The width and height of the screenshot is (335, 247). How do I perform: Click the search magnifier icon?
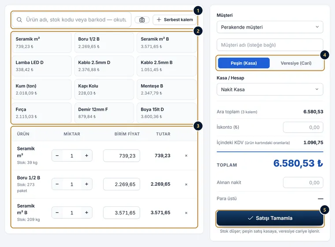pos(19,20)
